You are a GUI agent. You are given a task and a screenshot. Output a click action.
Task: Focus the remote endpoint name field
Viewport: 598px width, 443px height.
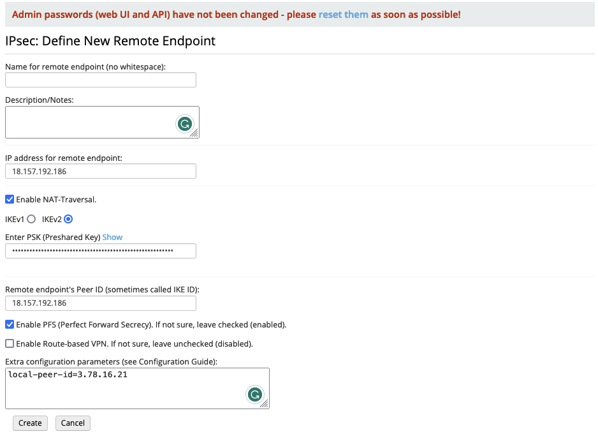[x=101, y=80]
